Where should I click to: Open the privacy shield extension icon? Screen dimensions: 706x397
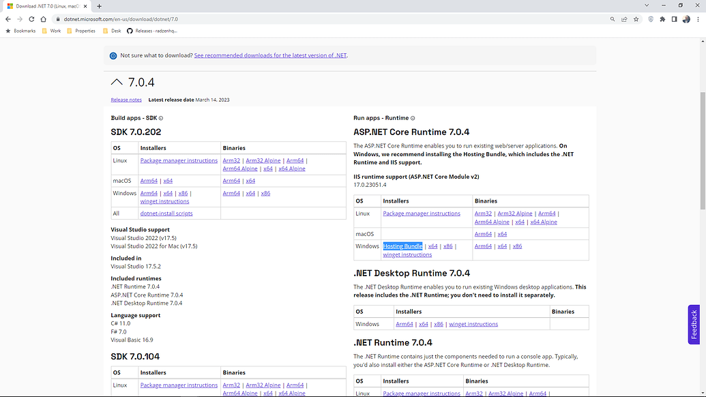pyautogui.click(x=650, y=19)
